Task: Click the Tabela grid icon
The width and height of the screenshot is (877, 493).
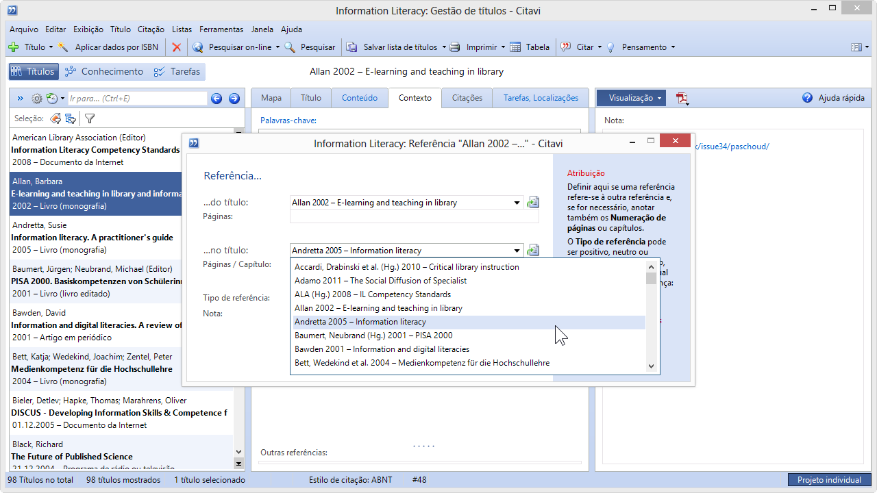Action: pyautogui.click(x=515, y=47)
